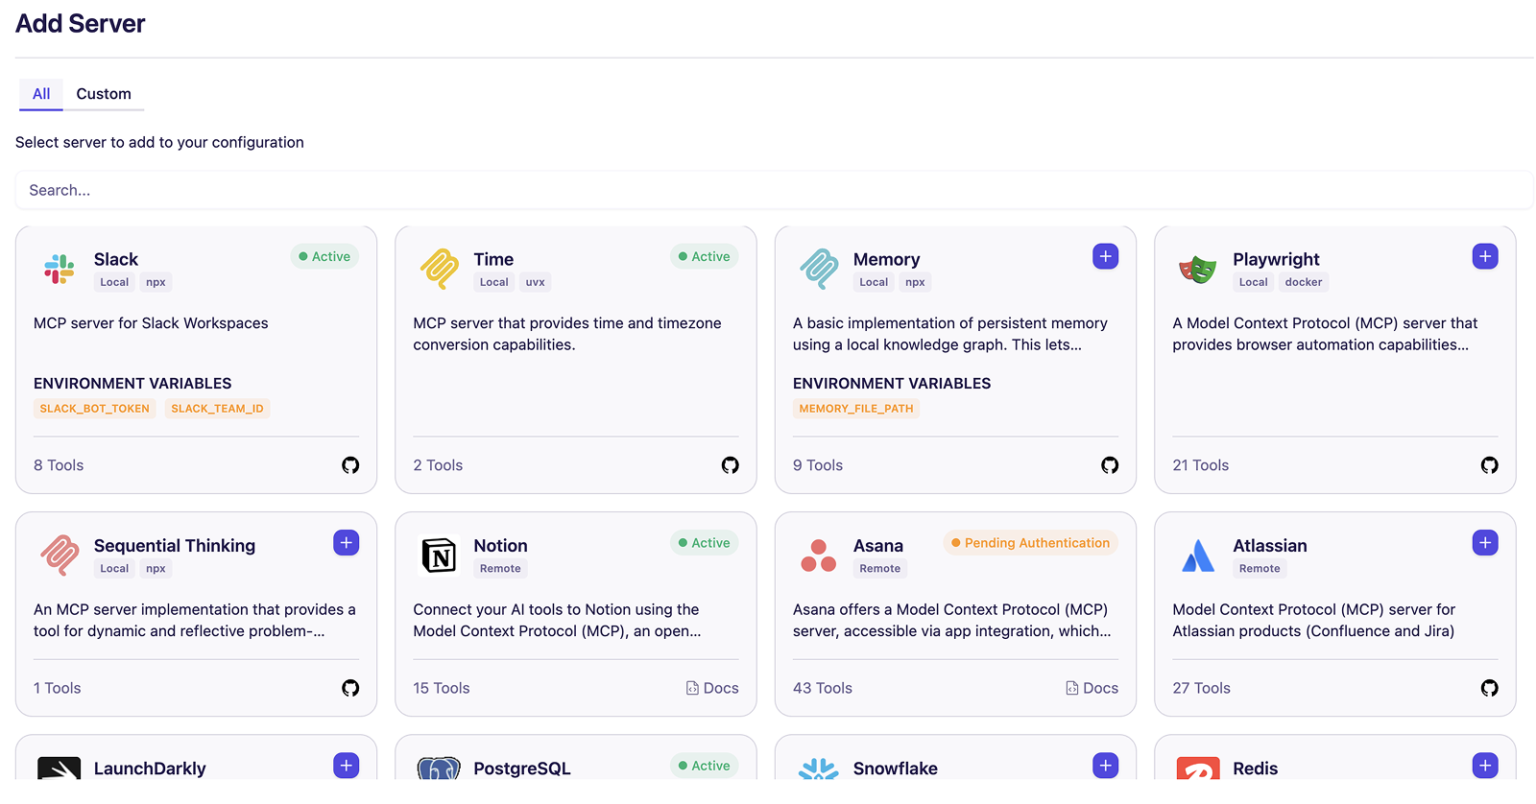
Task: Click the Snowflake card title
Action: pyautogui.click(x=896, y=769)
